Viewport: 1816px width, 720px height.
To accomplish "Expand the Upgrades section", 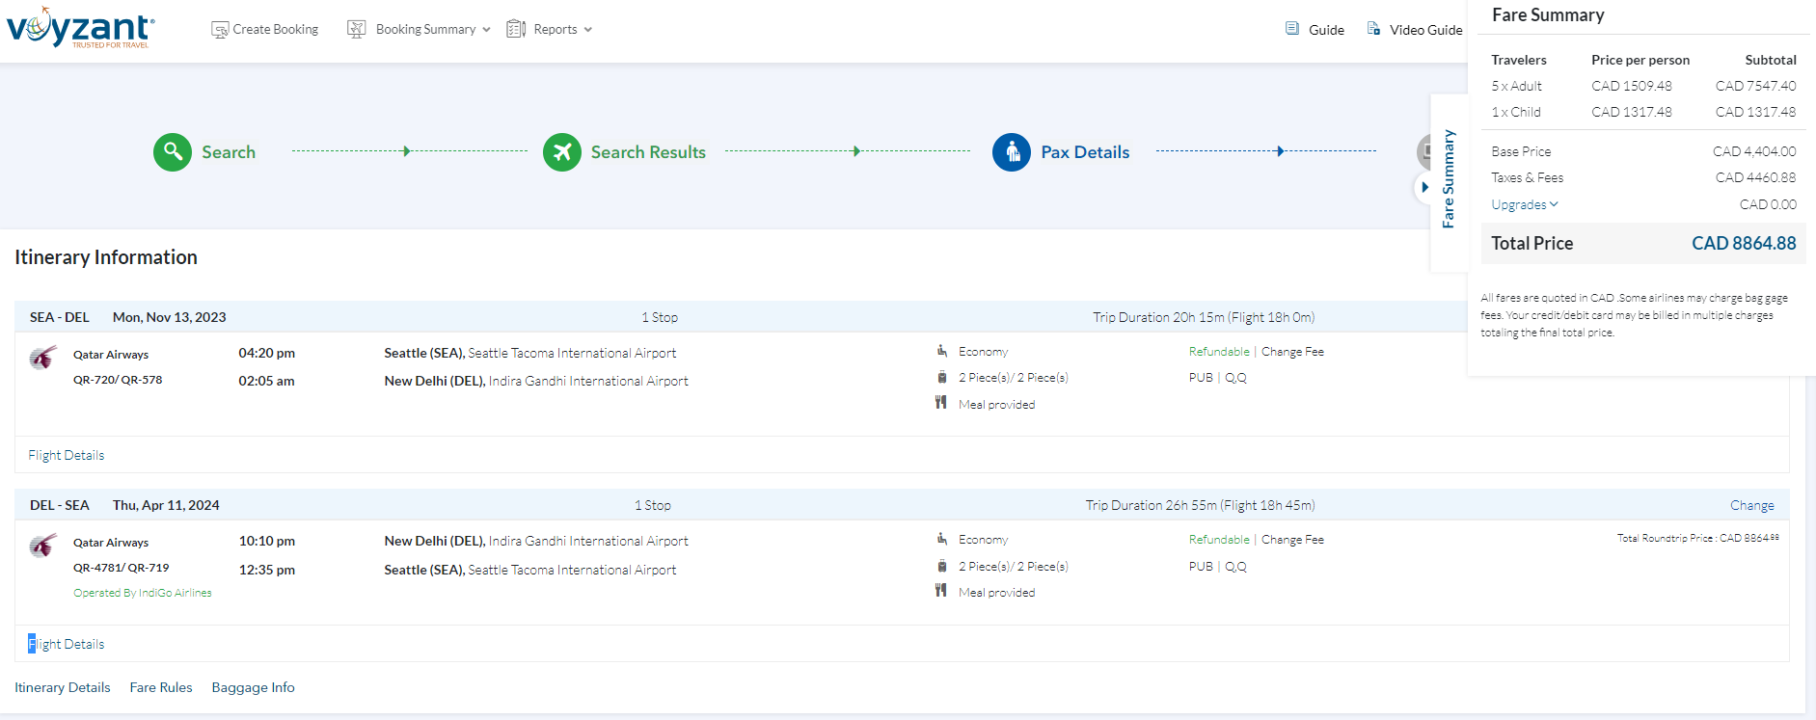I will point(1524,204).
